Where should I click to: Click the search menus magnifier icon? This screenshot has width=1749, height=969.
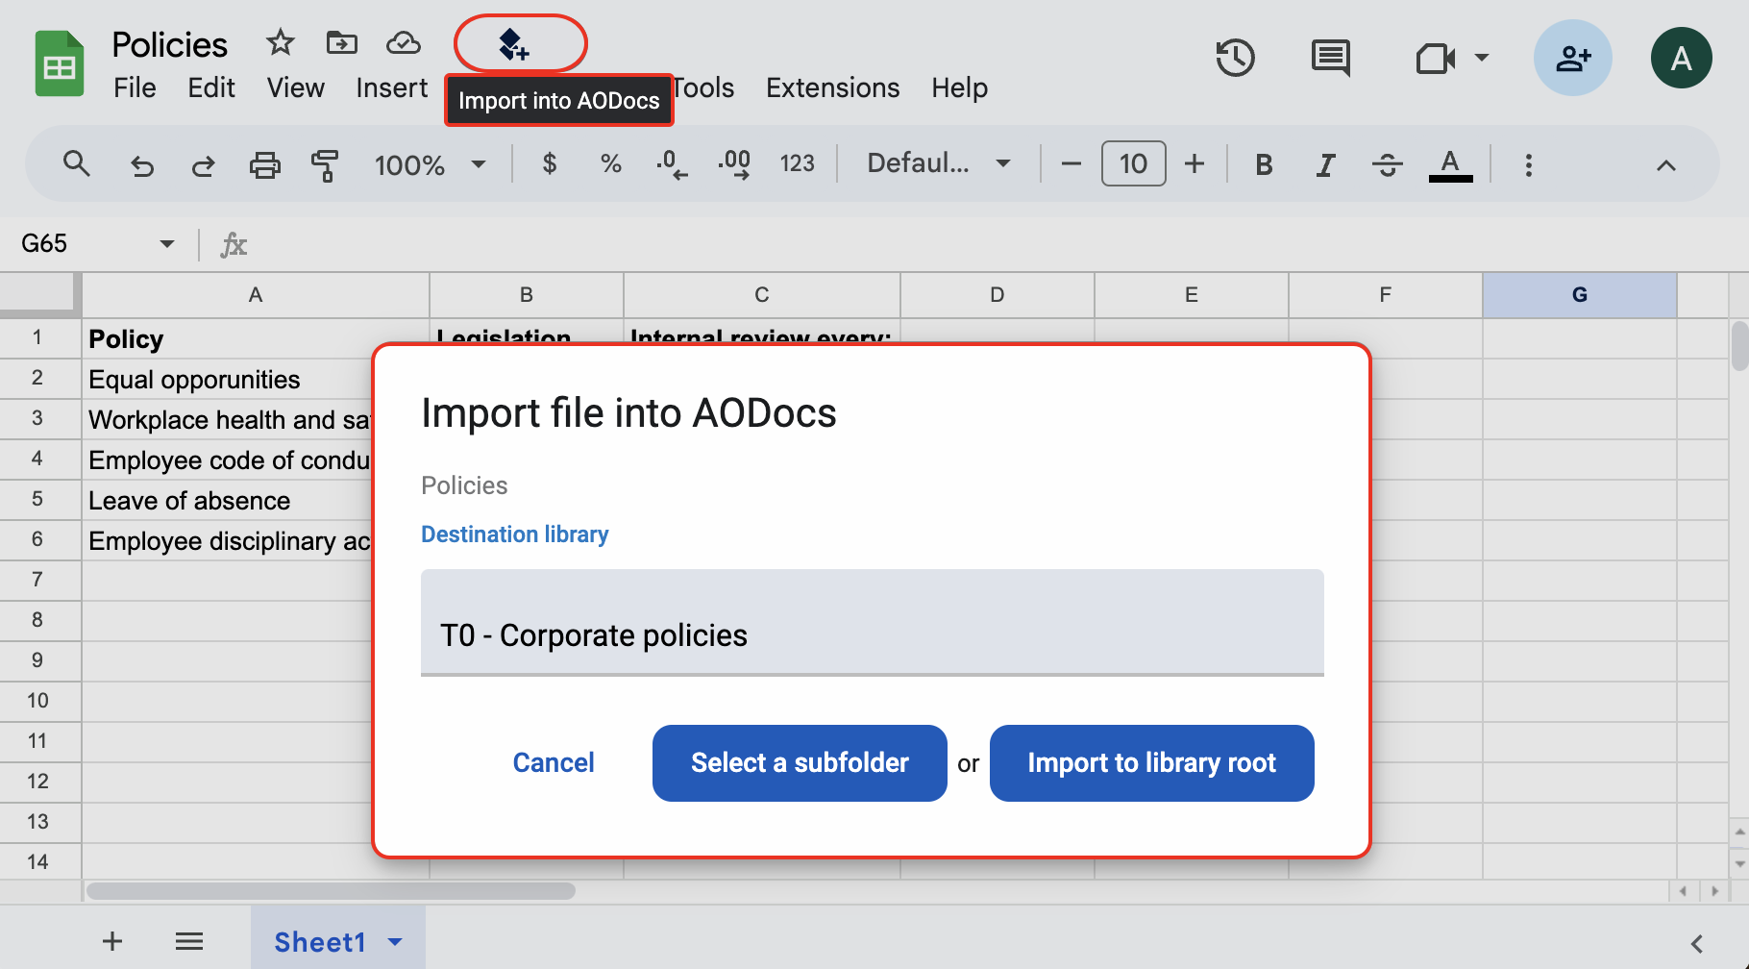[x=77, y=164]
